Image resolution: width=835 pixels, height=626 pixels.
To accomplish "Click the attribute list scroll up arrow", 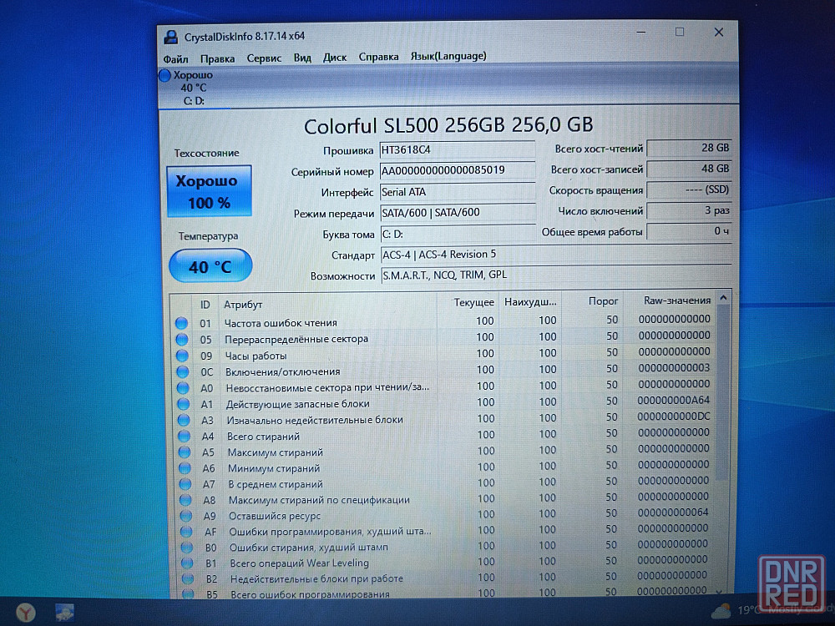I will pos(723,298).
